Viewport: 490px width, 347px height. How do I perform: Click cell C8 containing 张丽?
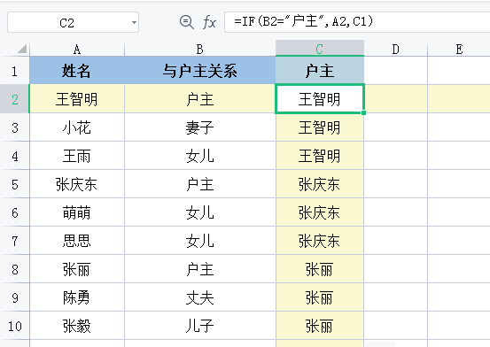pyautogui.click(x=320, y=269)
